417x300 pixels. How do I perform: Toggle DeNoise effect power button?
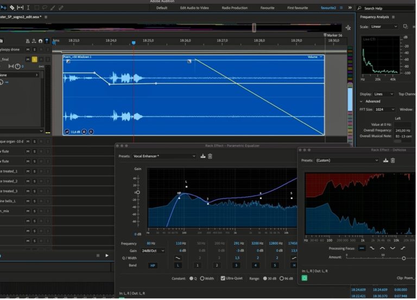305,278
